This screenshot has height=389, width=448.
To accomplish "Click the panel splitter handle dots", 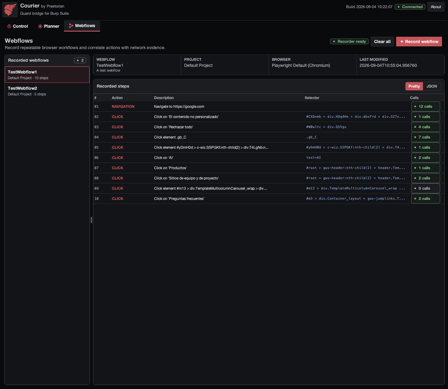I will [91, 220].
